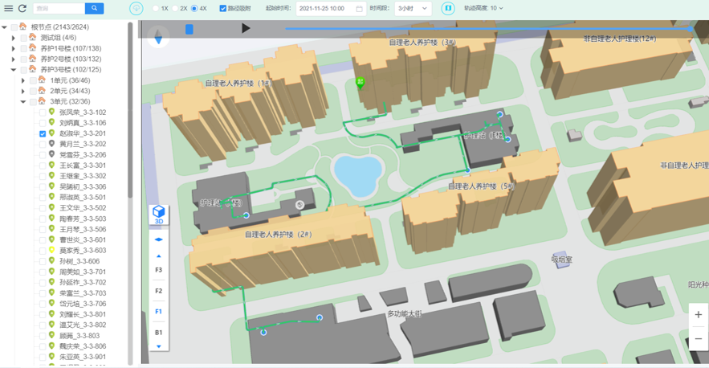The width and height of the screenshot is (709, 368).
Task: Switch map to 3D view
Action: [x=158, y=215]
